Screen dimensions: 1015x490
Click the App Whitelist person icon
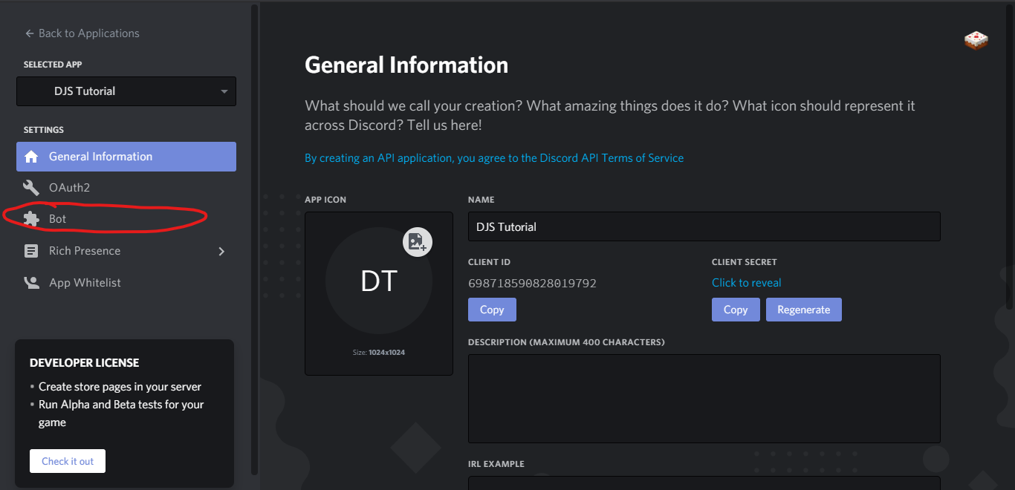coord(31,283)
